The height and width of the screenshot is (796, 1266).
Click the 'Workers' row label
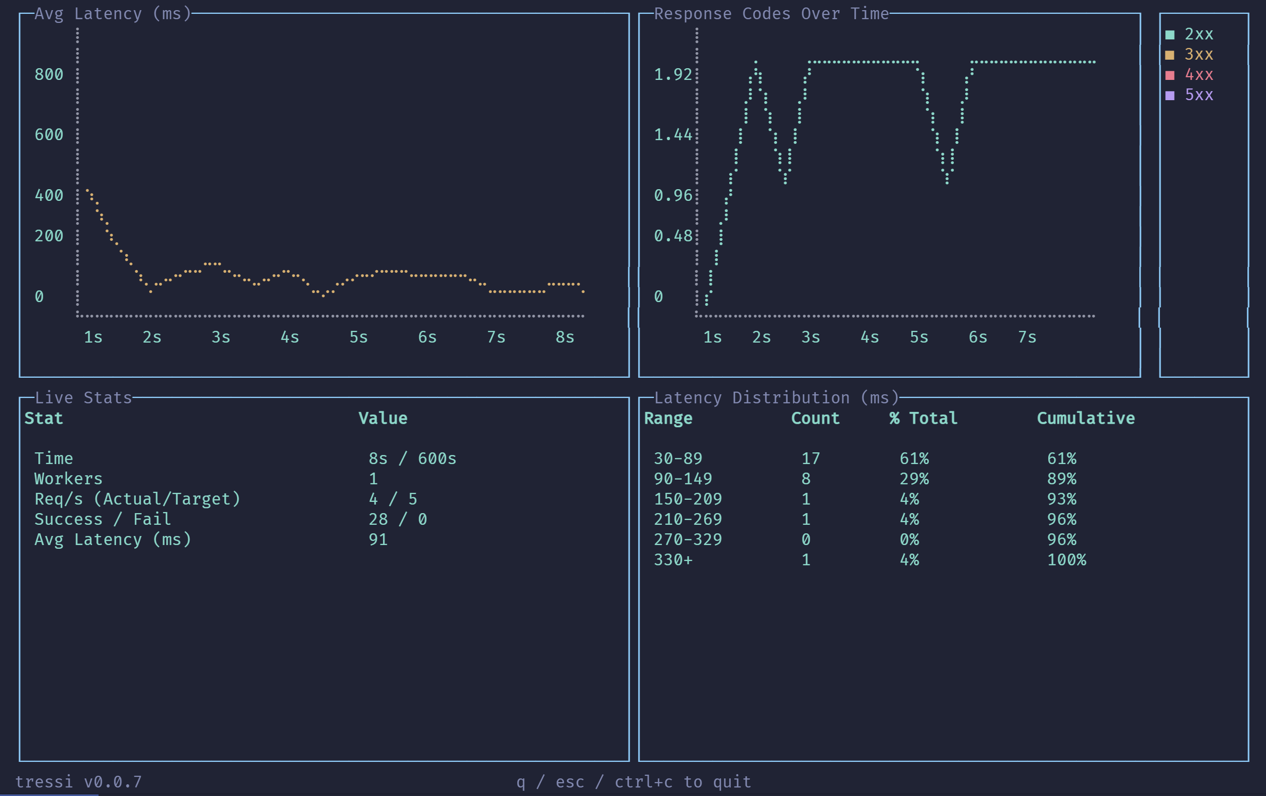(69, 479)
